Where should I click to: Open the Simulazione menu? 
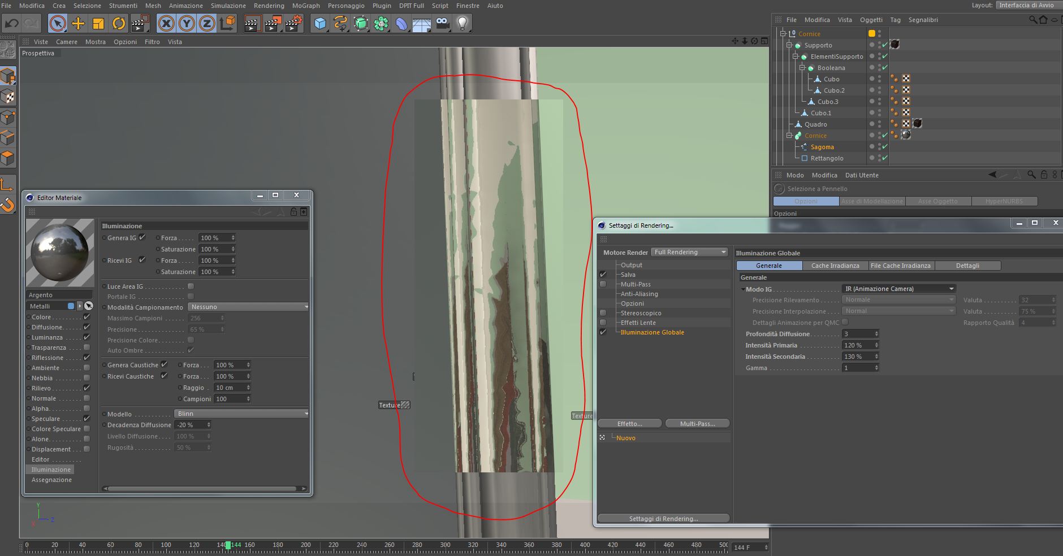pos(228,6)
